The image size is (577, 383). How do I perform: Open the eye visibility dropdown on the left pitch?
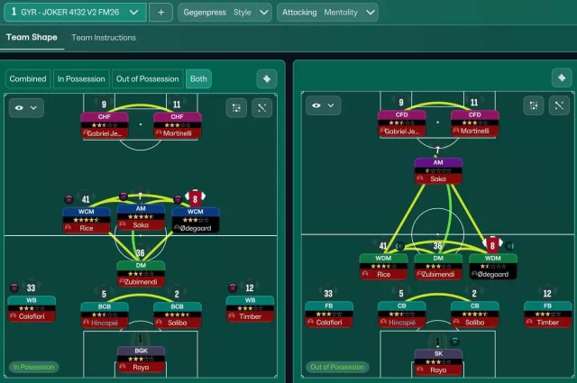pyautogui.click(x=26, y=108)
